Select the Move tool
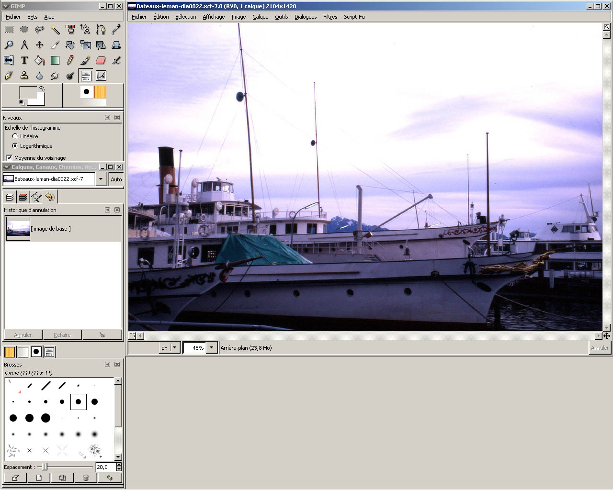Screen dimensions: 613x490 point(39,45)
